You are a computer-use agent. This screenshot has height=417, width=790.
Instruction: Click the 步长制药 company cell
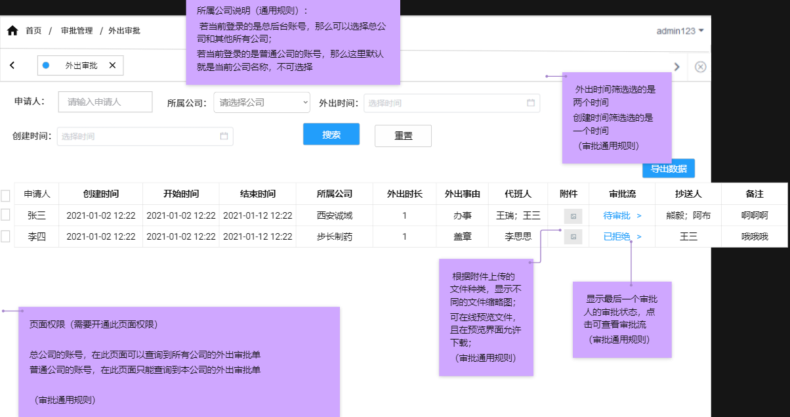pos(335,236)
